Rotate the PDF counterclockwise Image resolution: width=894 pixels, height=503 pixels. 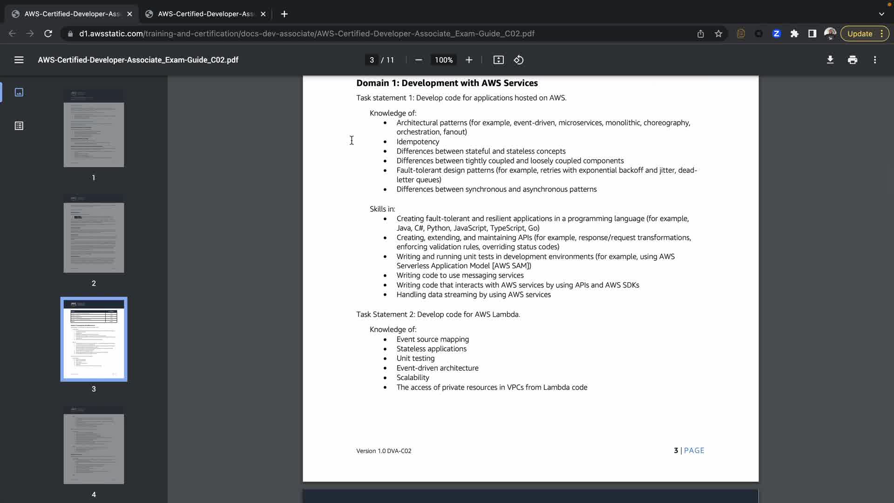point(519,60)
